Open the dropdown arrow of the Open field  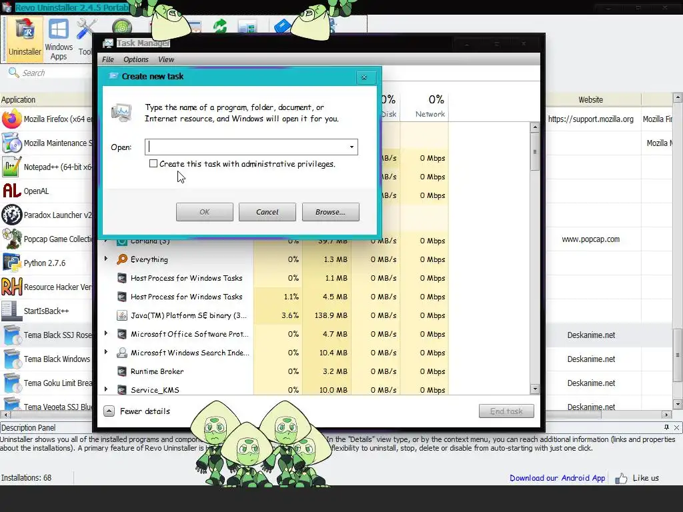[352, 147]
